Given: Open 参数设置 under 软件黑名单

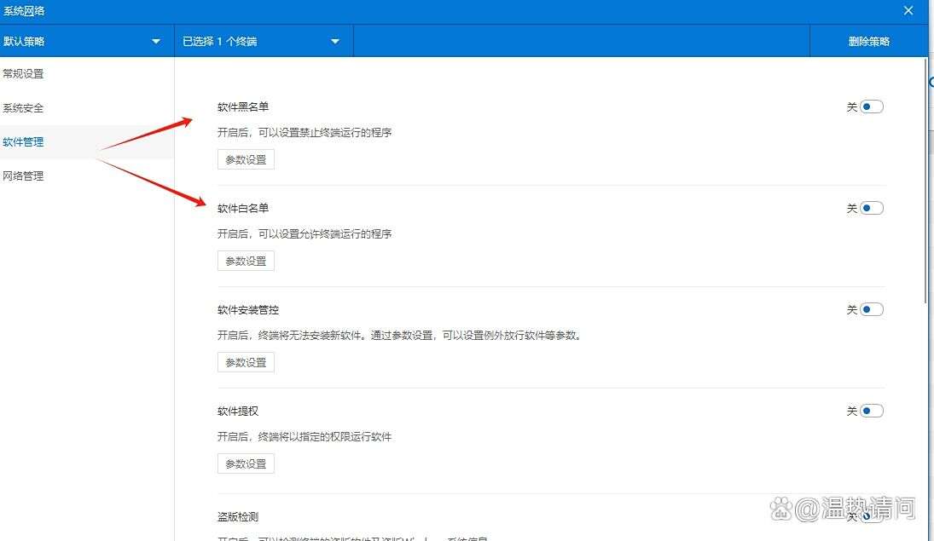Looking at the screenshot, I should click(245, 158).
